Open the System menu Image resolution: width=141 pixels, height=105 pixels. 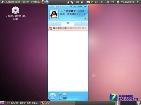(35, 2)
